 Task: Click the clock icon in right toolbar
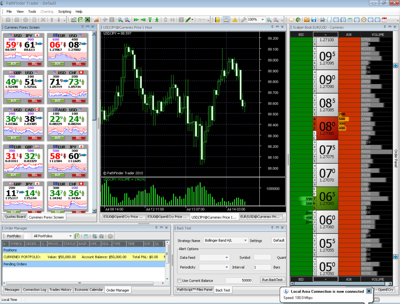[364, 19]
